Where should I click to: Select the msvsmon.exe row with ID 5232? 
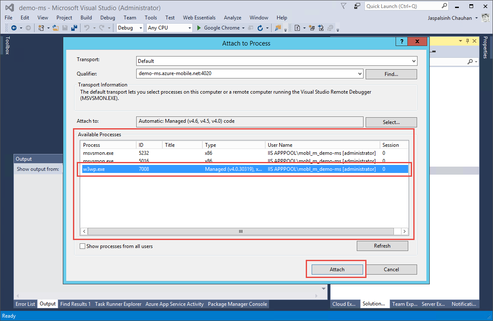(x=244, y=153)
